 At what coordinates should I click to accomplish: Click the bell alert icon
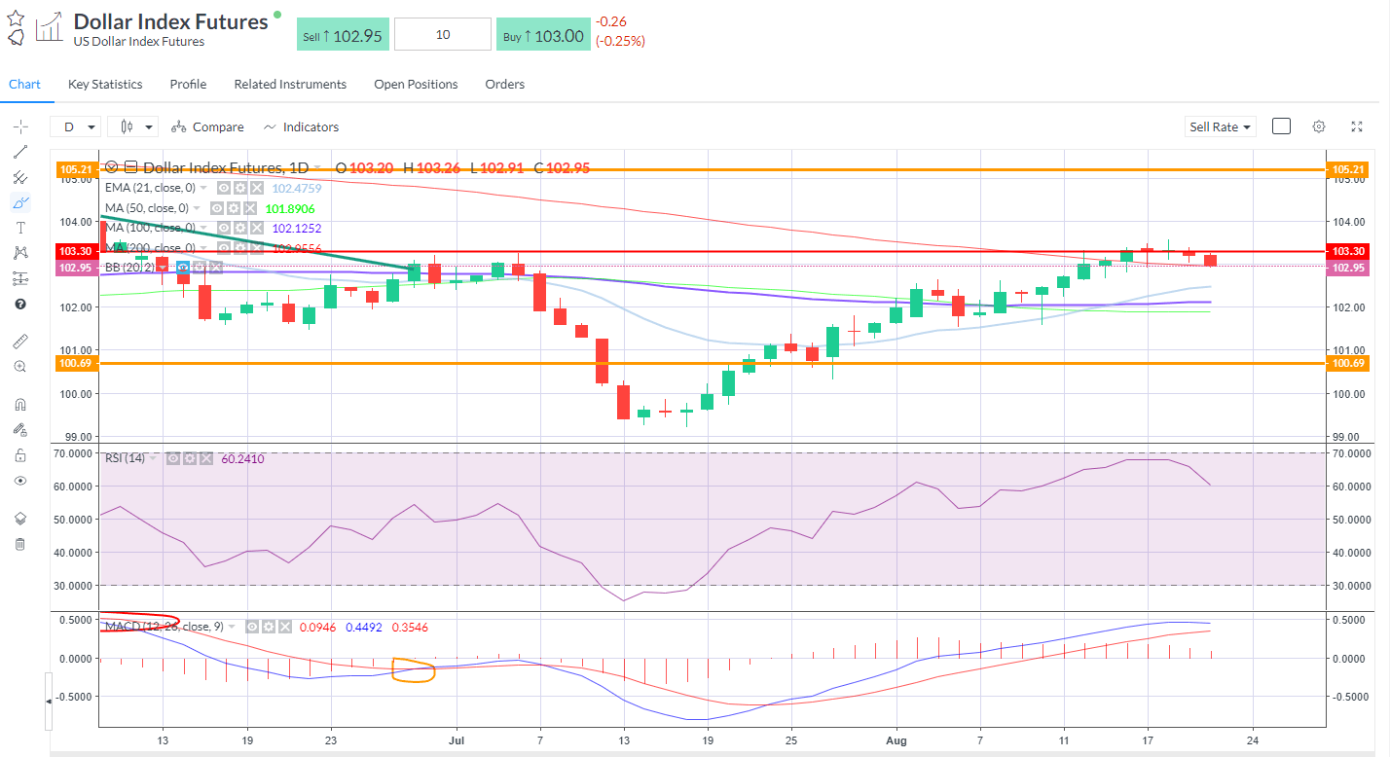(16, 38)
